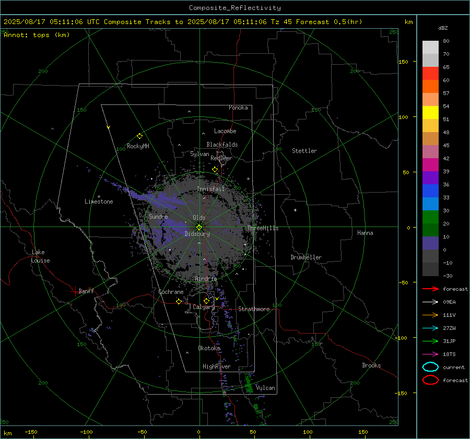
Task: Click the Vulcan city label
Action: point(265,388)
